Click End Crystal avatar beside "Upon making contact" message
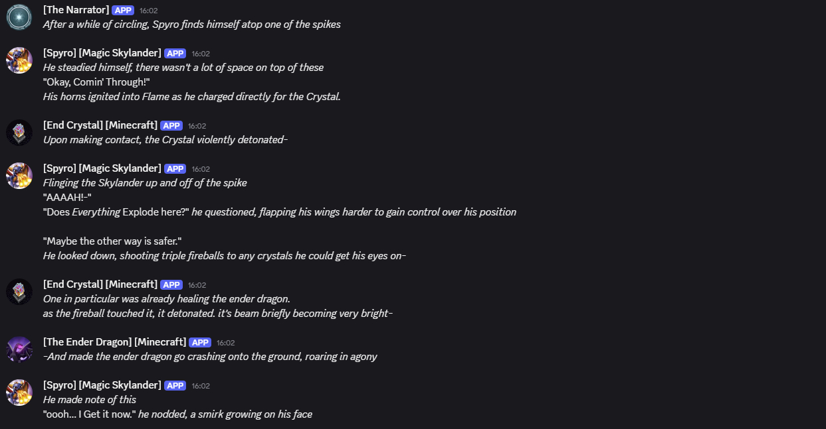This screenshot has height=429, width=826. (19, 133)
